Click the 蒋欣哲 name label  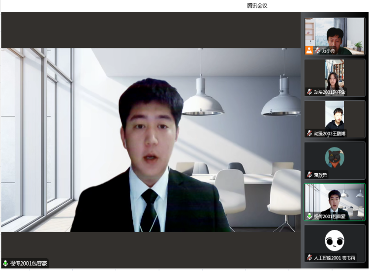pyautogui.click(x=320, y=175)
